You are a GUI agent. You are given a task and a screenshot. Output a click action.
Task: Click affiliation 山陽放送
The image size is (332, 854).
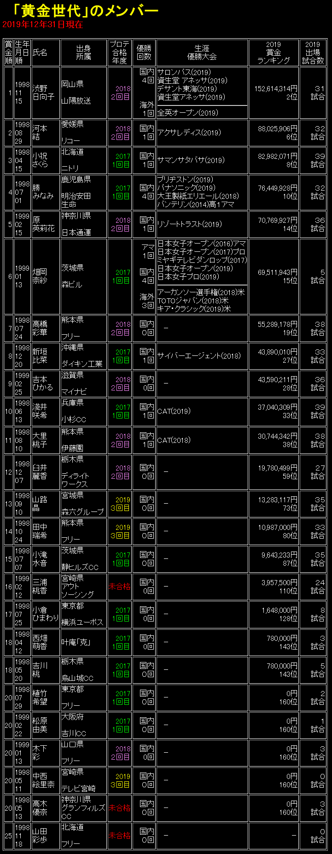[x=76, y=101]
